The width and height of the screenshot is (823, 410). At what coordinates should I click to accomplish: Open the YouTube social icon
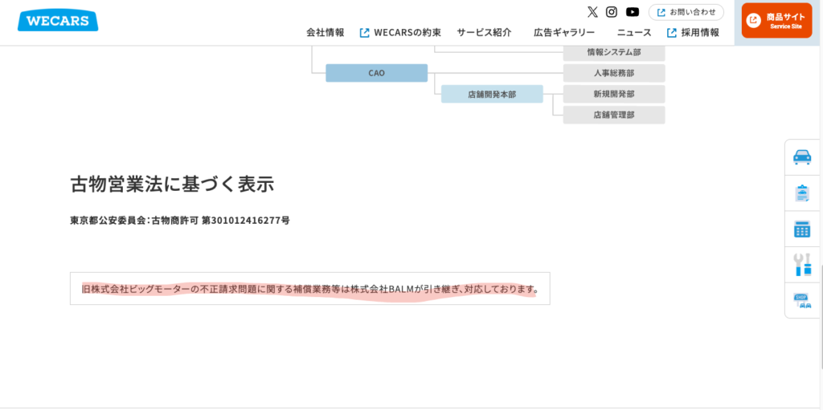pyautogui.click(x=633, y=12)
